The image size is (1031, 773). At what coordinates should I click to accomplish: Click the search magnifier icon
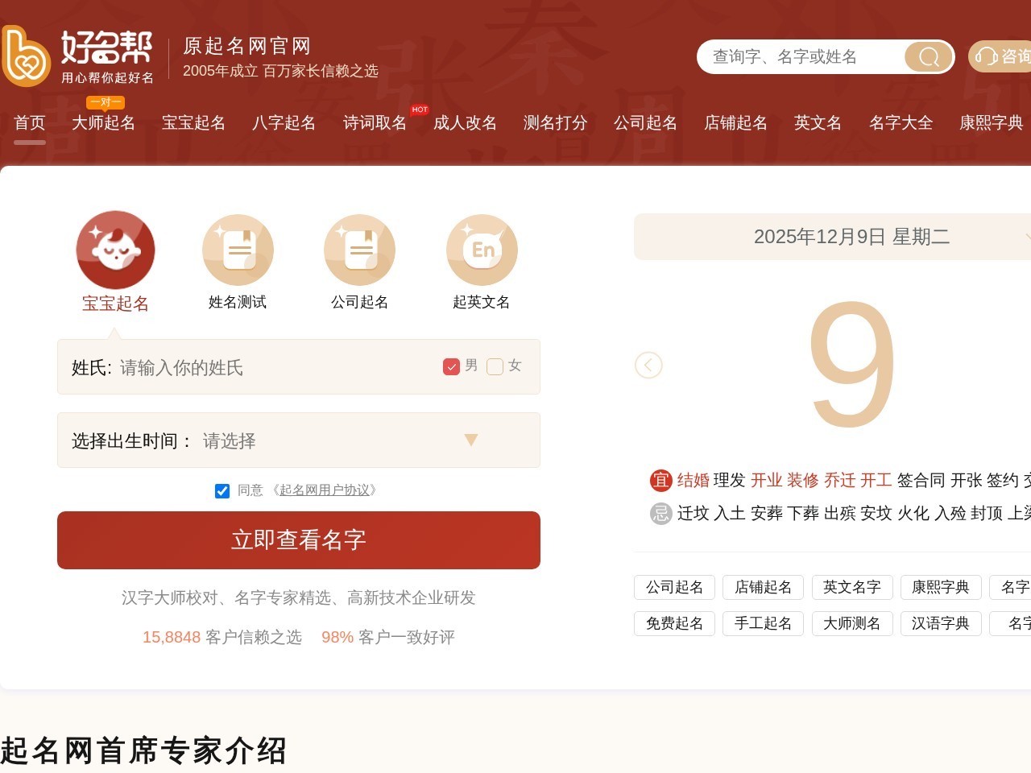928,57
